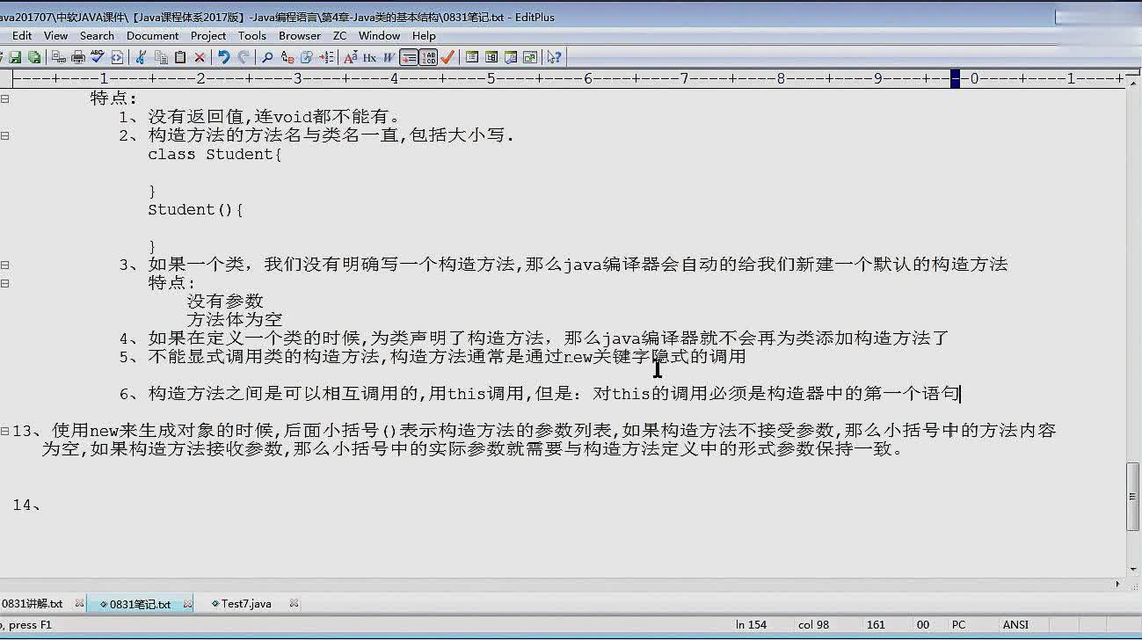Click the View in Browser icon

(117, 57)
